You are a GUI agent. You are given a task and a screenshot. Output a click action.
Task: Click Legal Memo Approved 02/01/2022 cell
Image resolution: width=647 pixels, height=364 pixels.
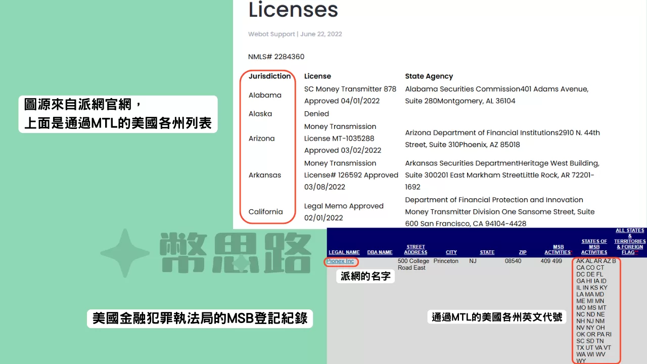[x=344, y=212]
